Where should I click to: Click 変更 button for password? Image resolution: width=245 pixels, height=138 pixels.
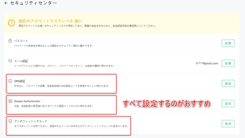click(228, 43)
